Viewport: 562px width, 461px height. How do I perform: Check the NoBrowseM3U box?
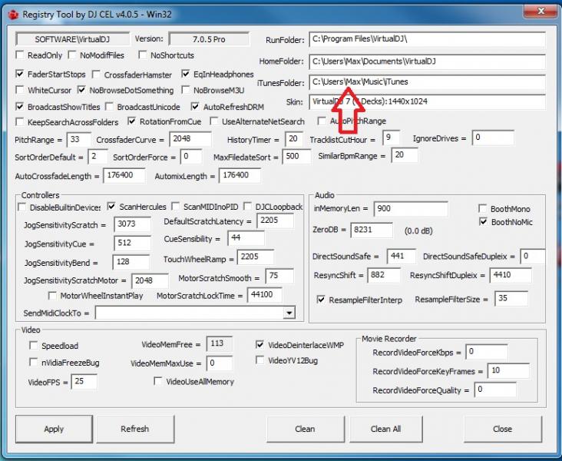(186, 90)
